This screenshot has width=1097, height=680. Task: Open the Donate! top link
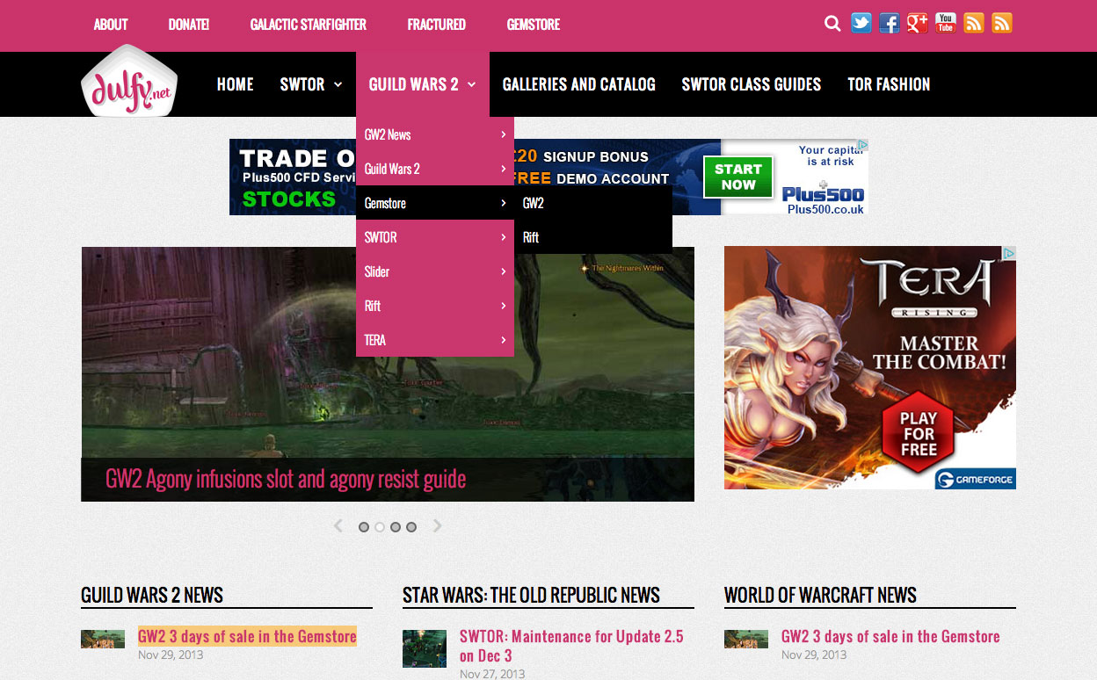click(x=189, y=25)
